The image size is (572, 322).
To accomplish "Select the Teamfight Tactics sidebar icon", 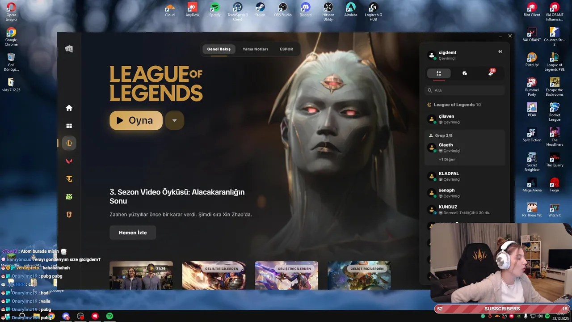I will point(69,179).
